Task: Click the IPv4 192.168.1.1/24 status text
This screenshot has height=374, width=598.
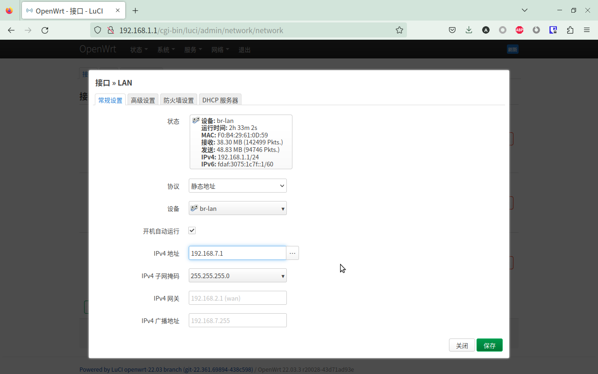Action: (x=230, y=157)
